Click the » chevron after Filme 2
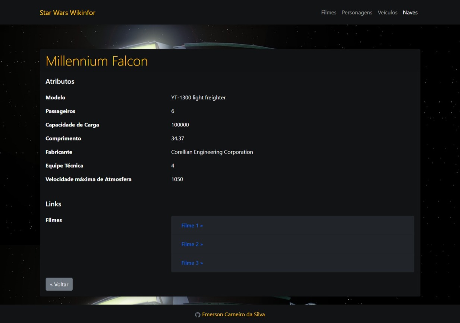Image resolution: width=460 pixels, height=323 pixels. coord(202,244)
